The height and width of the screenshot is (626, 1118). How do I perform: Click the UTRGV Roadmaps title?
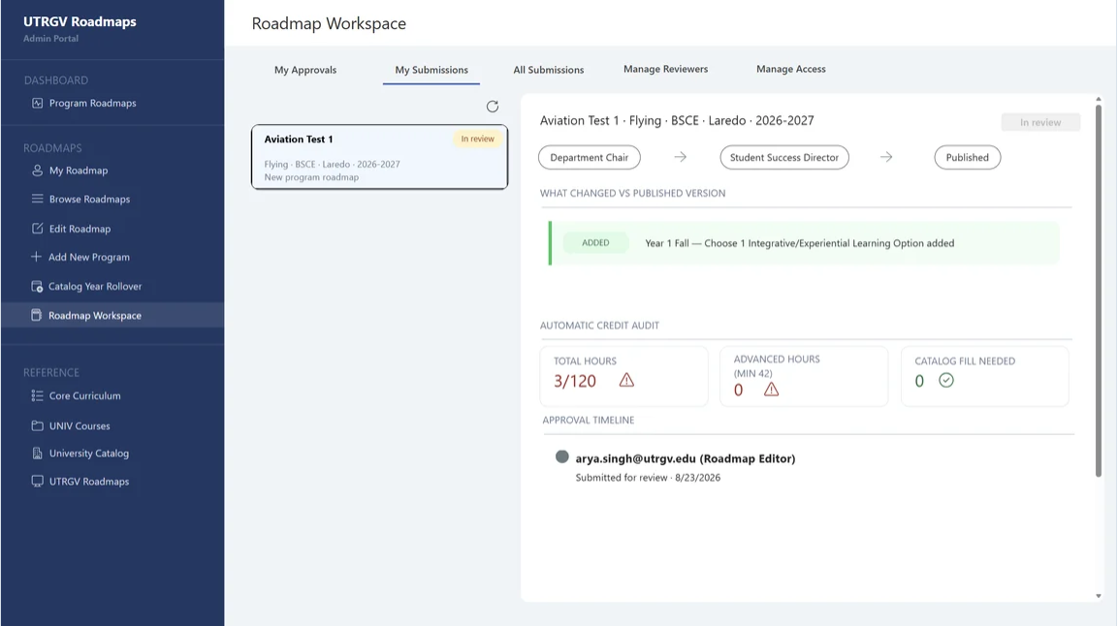[x=80, y=21]
